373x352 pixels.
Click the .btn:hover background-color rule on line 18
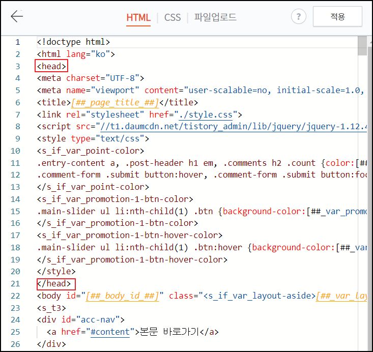[202, 247]
